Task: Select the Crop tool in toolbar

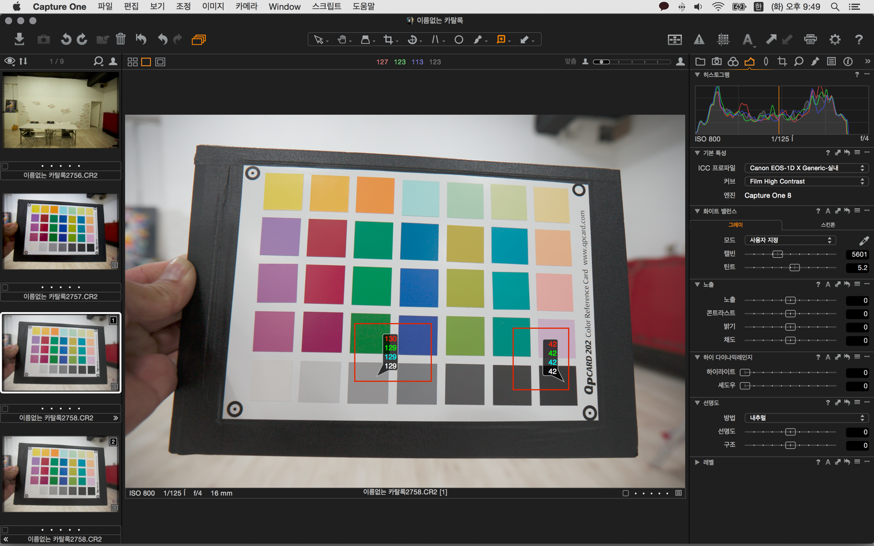Action: tap(388, 40)
